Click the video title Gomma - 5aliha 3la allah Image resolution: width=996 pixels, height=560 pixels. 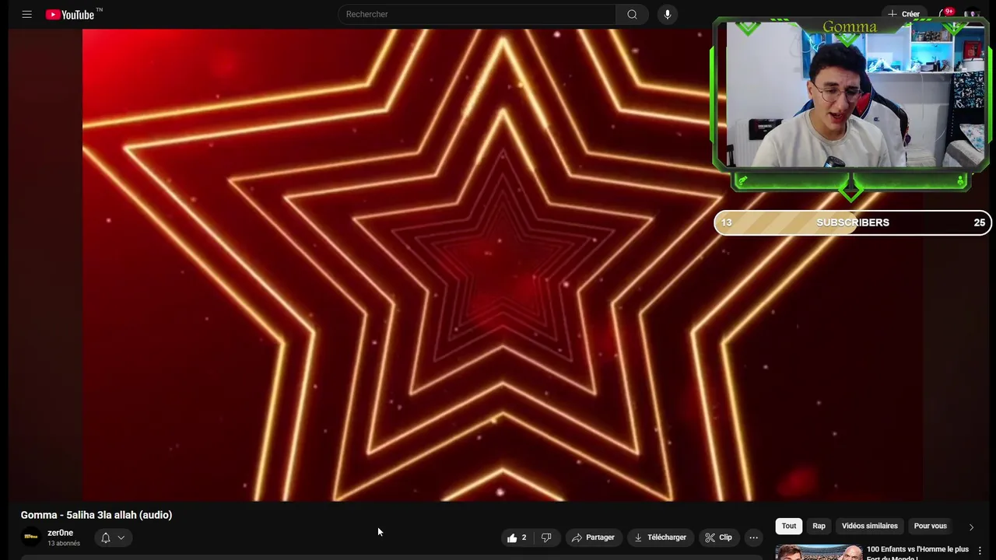96,515
